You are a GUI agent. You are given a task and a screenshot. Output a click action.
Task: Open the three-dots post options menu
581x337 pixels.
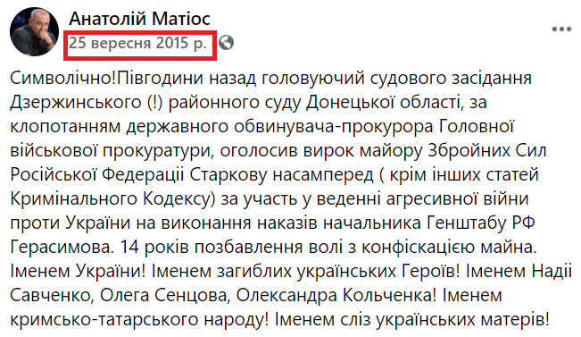[561, 29]
